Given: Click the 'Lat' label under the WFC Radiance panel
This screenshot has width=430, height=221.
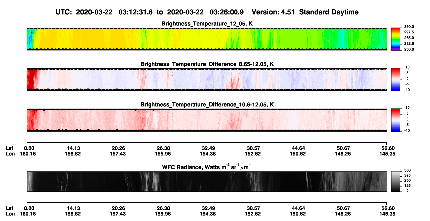Looking at the screenshot, I should 10,208.
